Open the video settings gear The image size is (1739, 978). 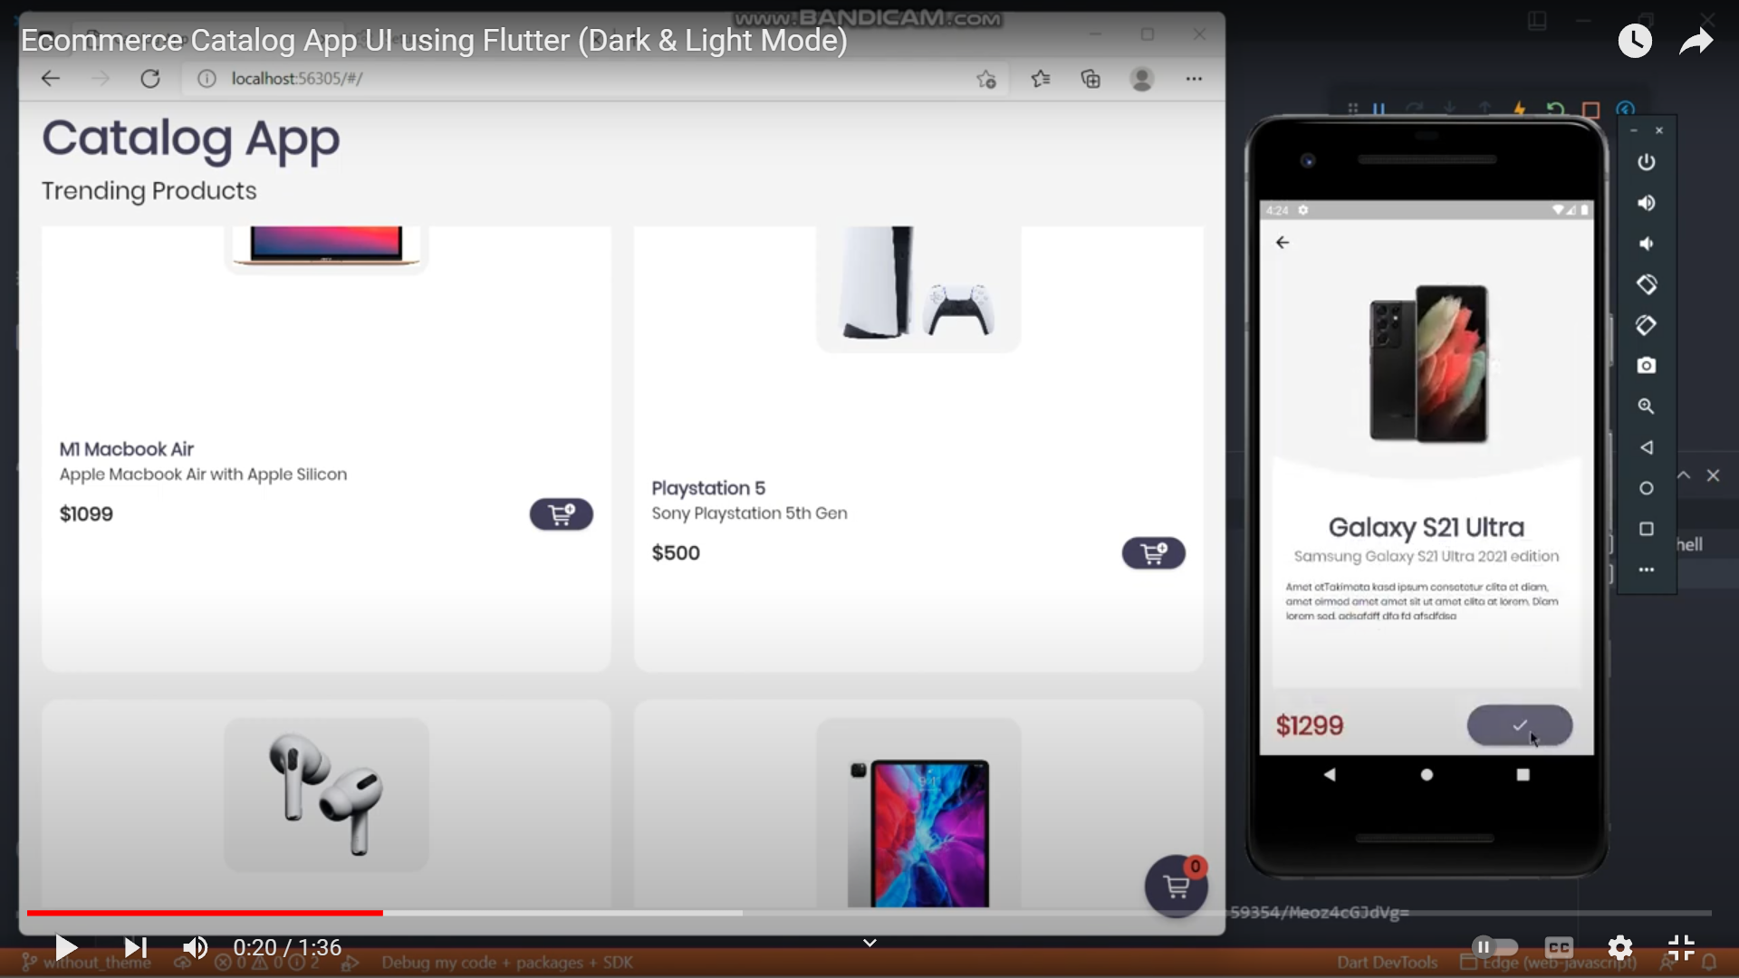click(1620, 948)
